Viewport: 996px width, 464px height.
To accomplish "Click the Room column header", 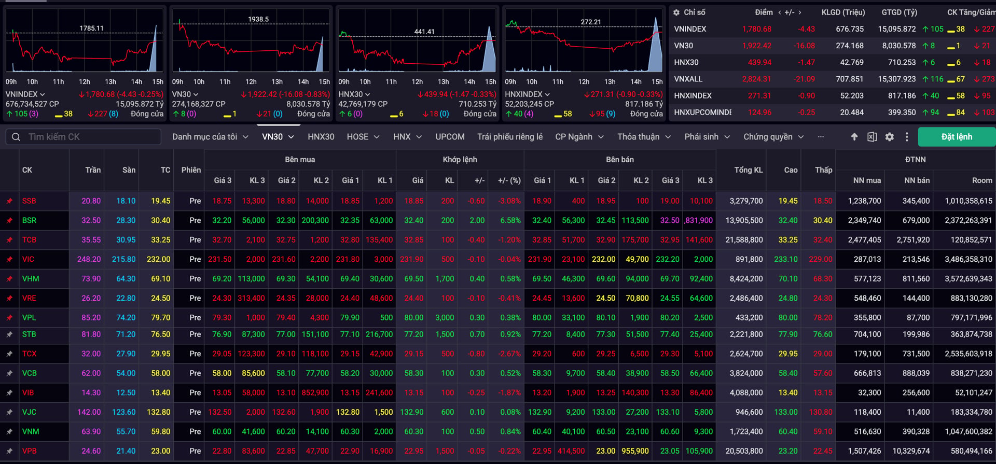I will (982, 180).
